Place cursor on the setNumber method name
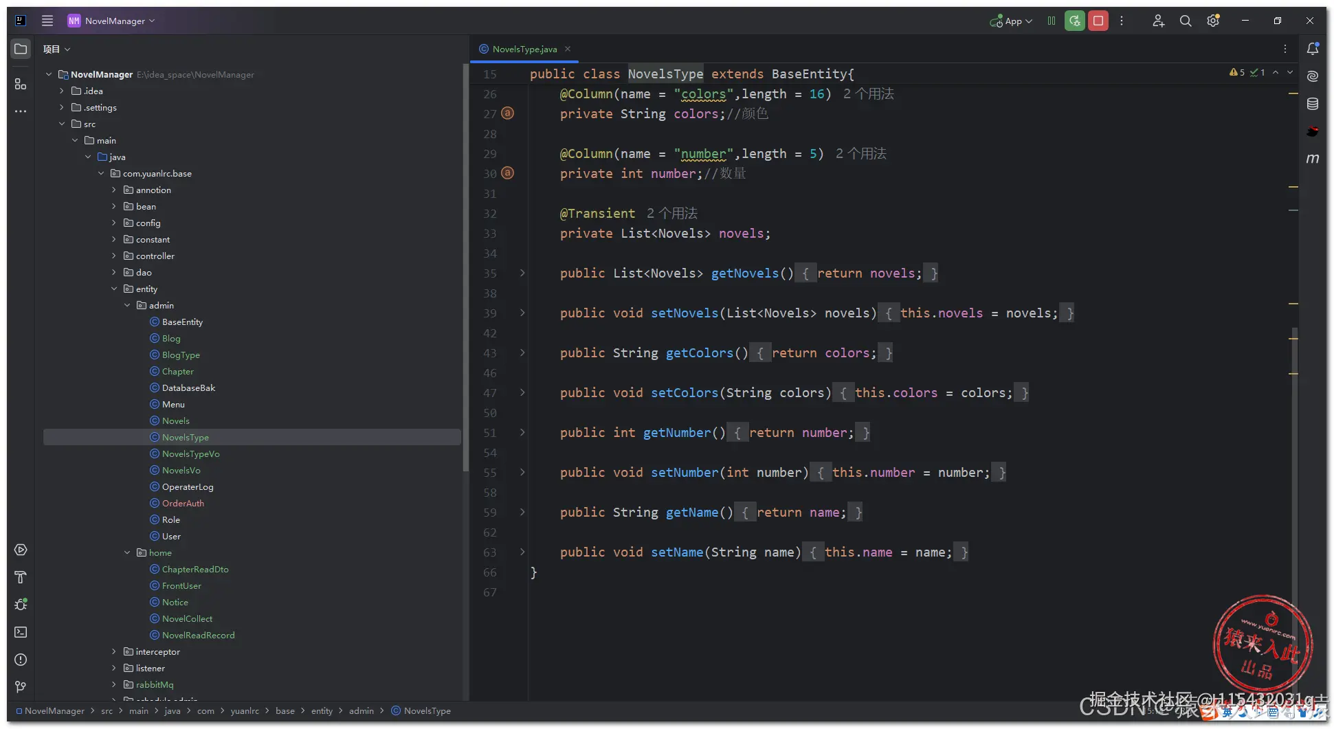Screen dimensions: 1334x729 click(x=685, y=472)
